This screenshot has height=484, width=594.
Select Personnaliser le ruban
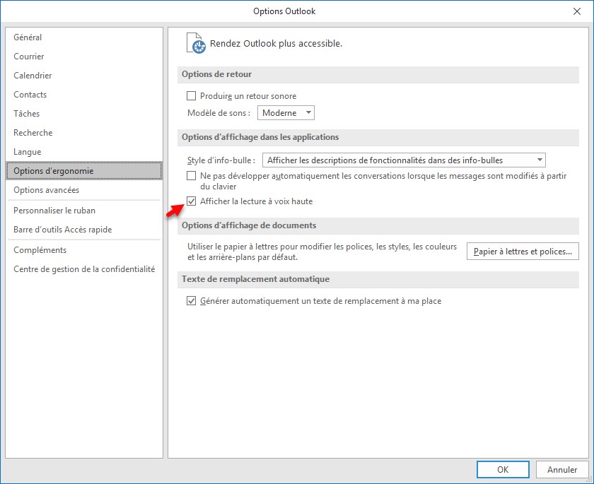54,211
